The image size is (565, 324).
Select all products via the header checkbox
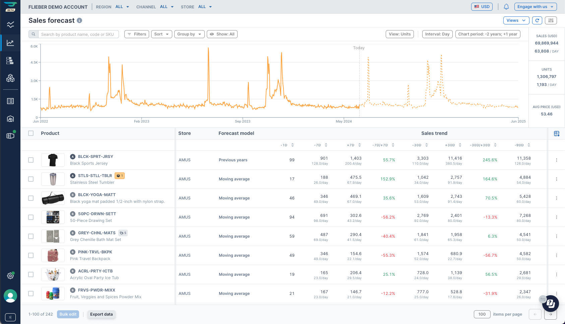(30, 133)
